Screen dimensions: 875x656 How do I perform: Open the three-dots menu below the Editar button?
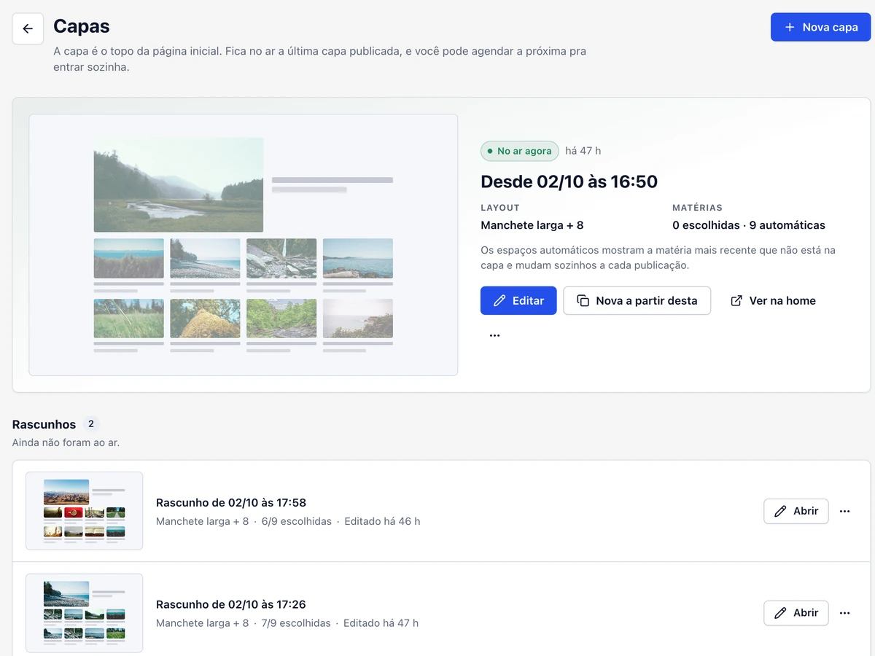click(x=495, y=335)
